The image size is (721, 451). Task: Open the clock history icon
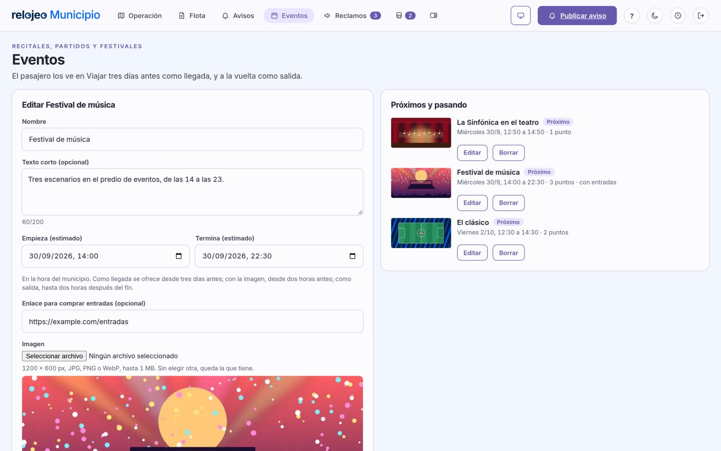point(678,15)
